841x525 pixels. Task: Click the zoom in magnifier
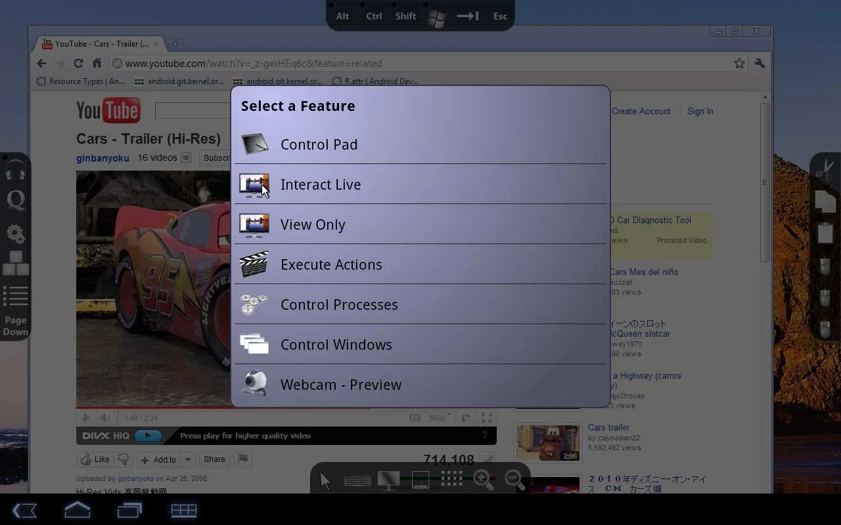(x=484, y=480)
